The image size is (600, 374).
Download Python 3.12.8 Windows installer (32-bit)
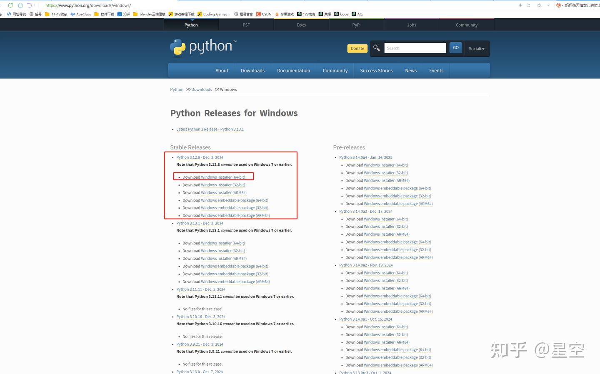coord(223,185)
